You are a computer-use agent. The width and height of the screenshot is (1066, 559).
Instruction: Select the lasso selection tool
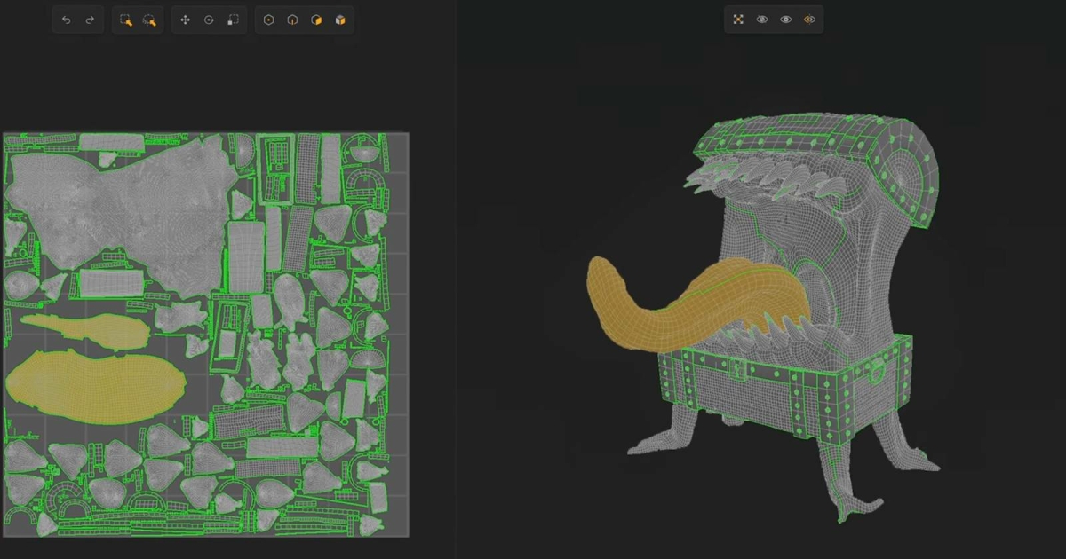tap(149, 20)
